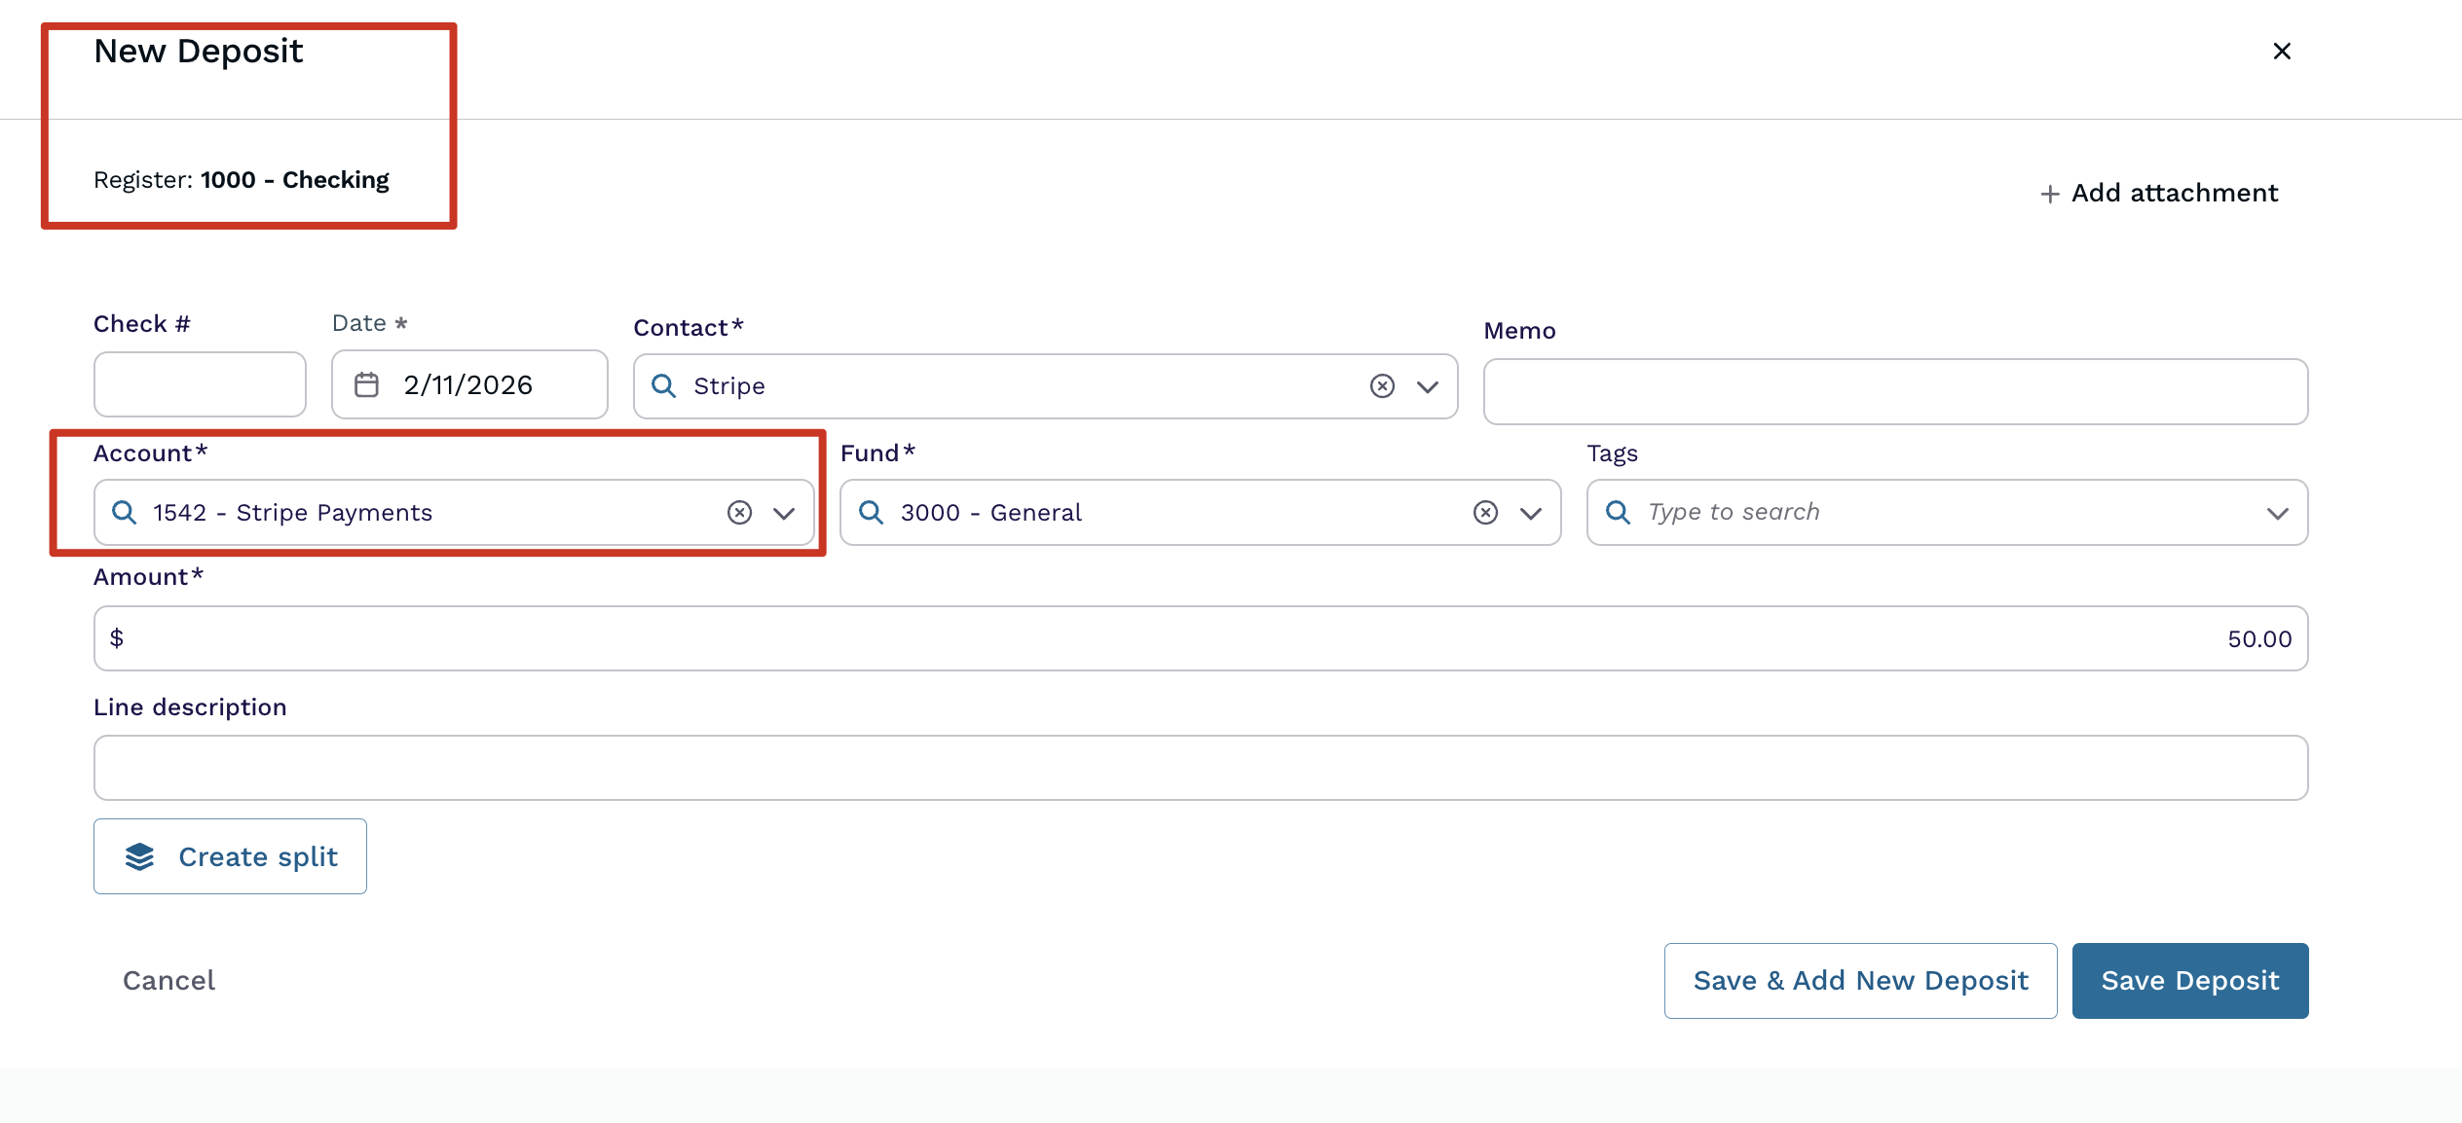Clear the 1542 Stripe Payments account
2462x1123 pixels.
(739, 513)
